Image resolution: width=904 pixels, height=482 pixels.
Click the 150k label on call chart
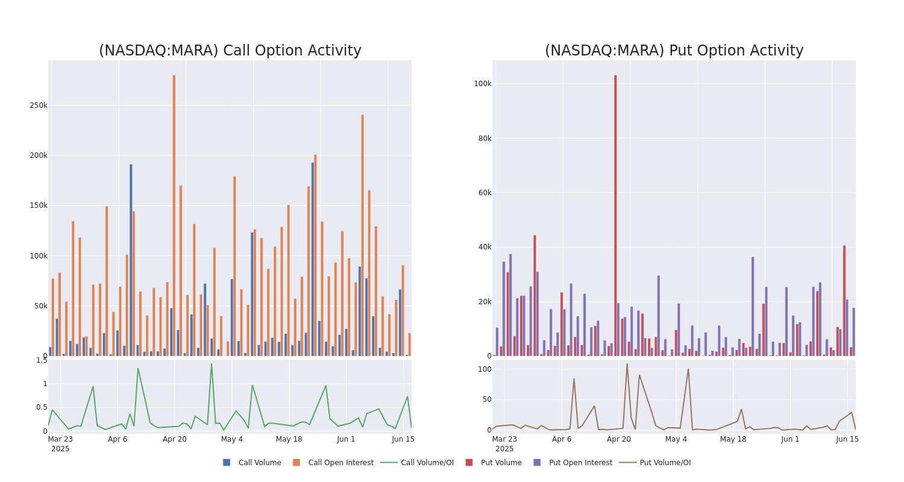(x=39, y=205)
